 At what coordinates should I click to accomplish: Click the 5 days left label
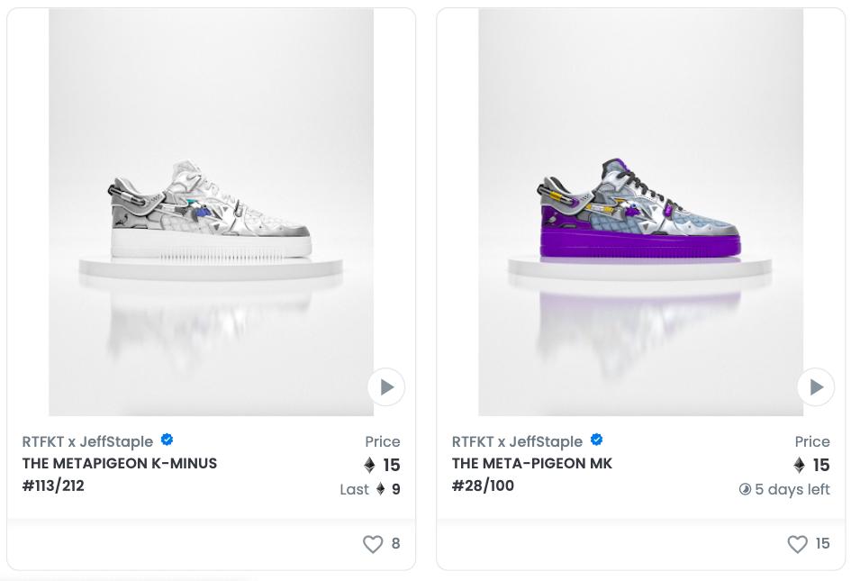click(792, 489)
